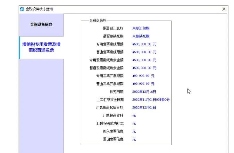The height and width of the screenshot is (153, 234).
Task: Close the 金税设备状态查询 dialog
Action: 224,9
